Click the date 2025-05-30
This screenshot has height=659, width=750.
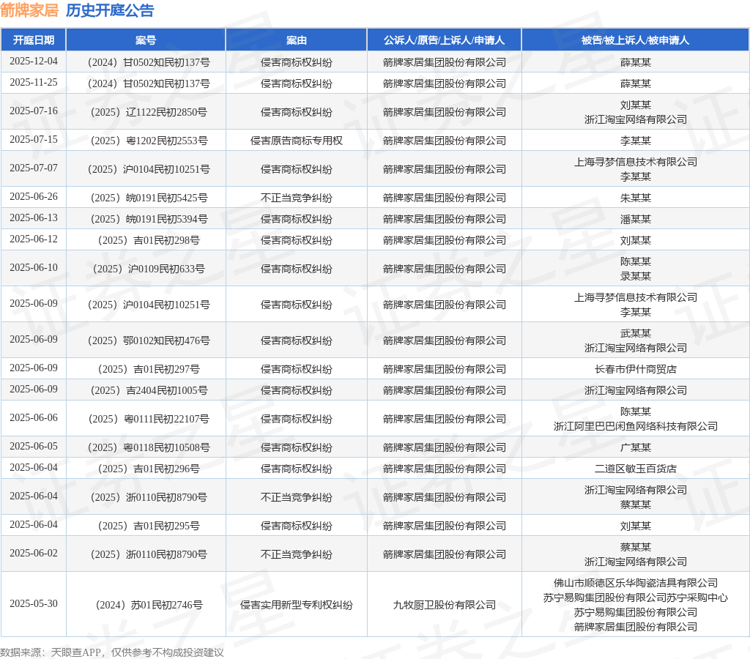(x=34, y=604)
